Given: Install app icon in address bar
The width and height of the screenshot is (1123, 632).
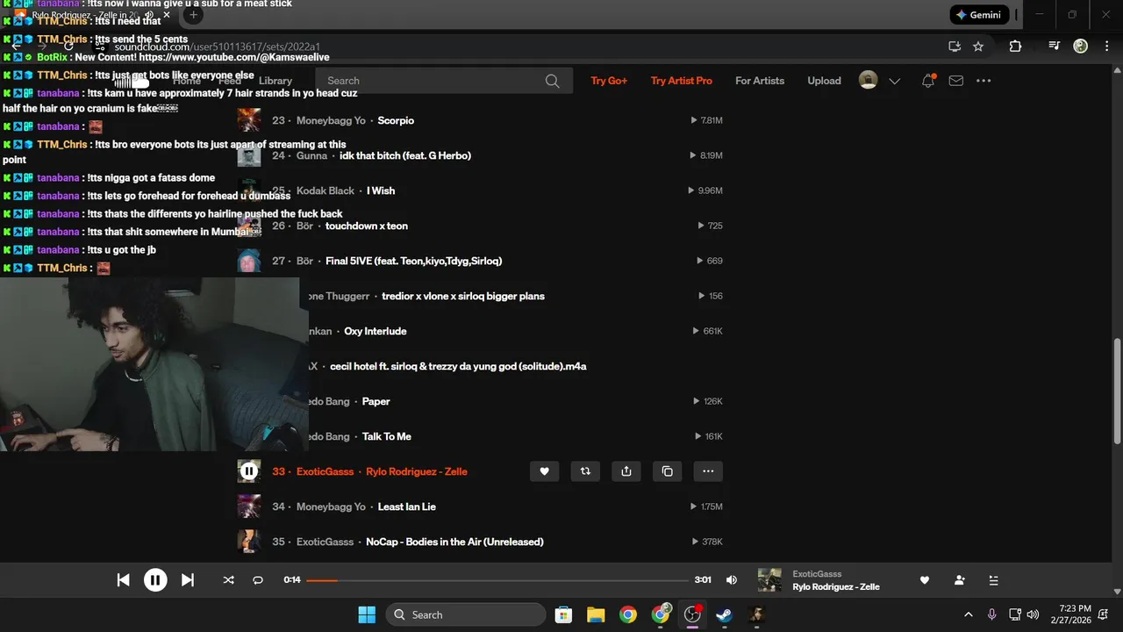Looking at the screenshot, I should (x=955, y=47).
